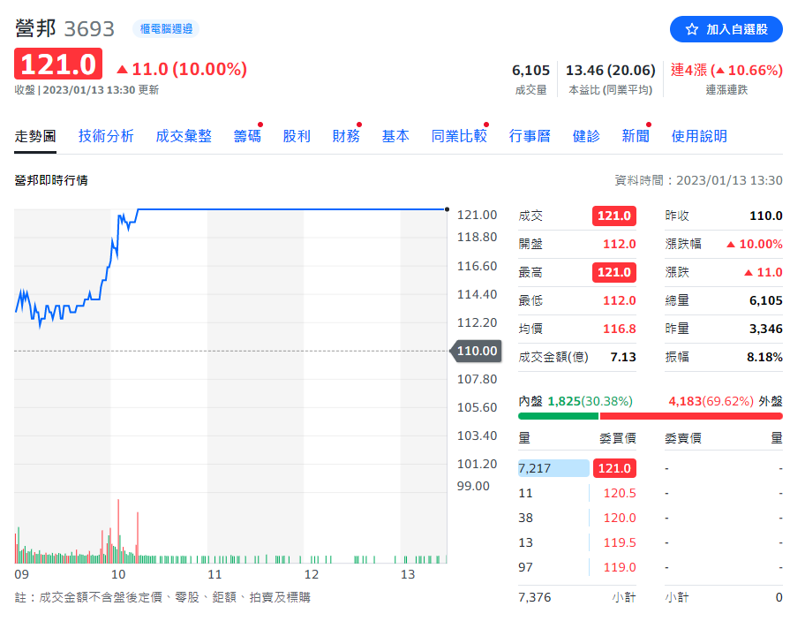This screenshot has width=790, height=621.
Task: Open the 新聞 tab
Action: (x=636, y=136)
